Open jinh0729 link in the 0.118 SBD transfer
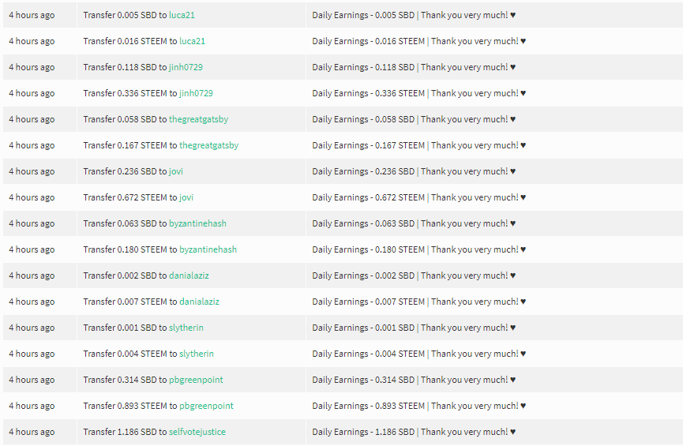This screenshot has width=683, height=446. click(x=186, y=67)
